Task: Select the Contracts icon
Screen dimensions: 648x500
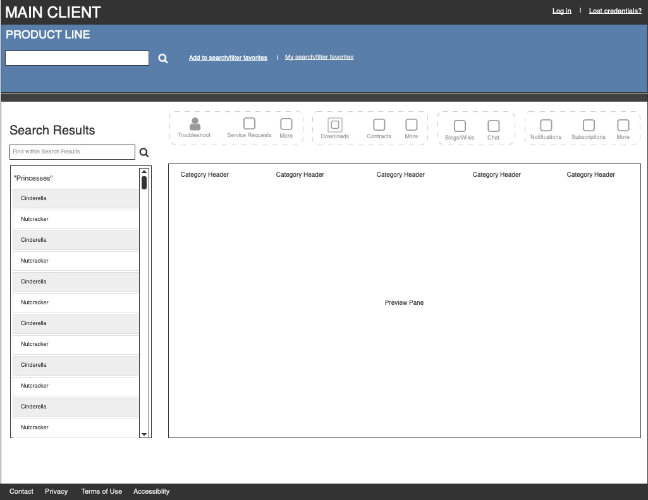Action: [379, 124]
